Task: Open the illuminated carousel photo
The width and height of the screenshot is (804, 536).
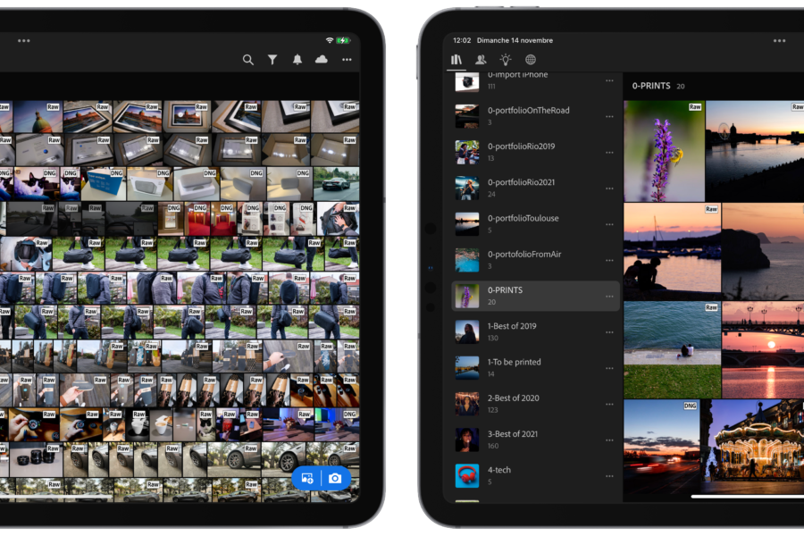Action: click(x=752, y=448)
